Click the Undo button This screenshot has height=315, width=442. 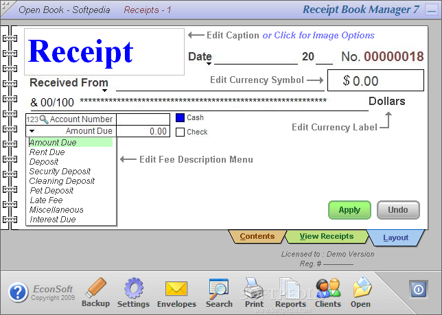click(398, 210)
